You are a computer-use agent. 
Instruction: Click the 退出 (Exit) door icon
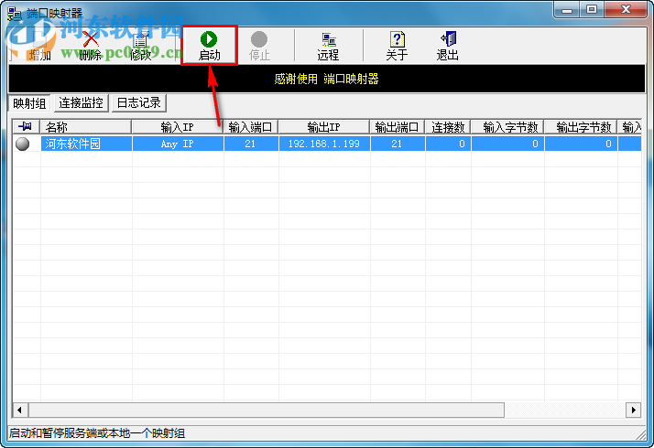coord(448,39)
